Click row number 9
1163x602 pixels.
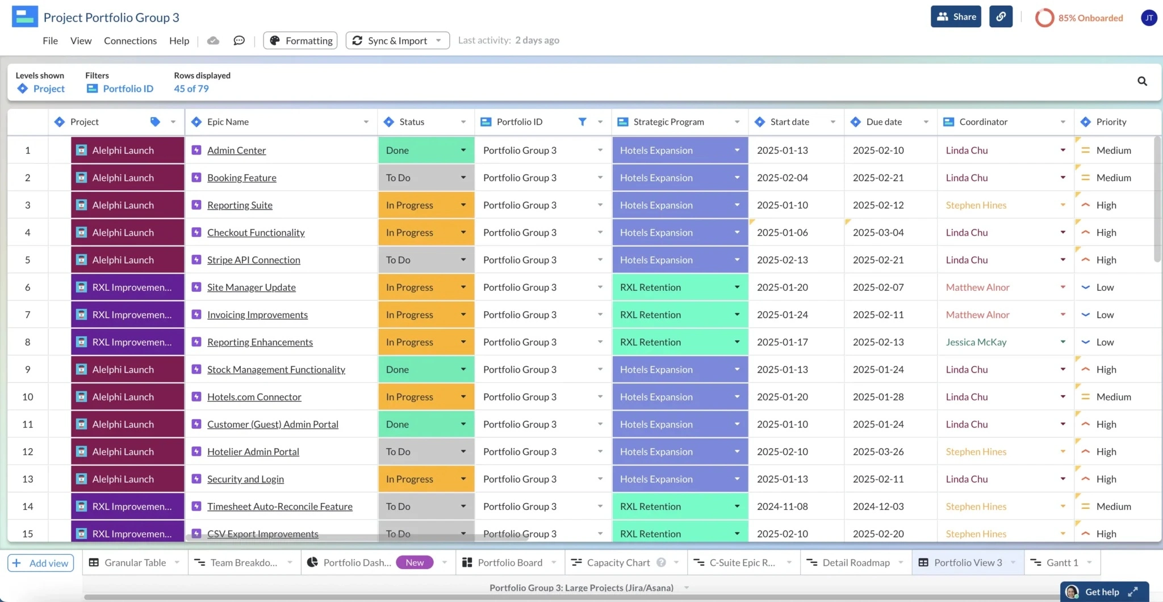point(27,369)
